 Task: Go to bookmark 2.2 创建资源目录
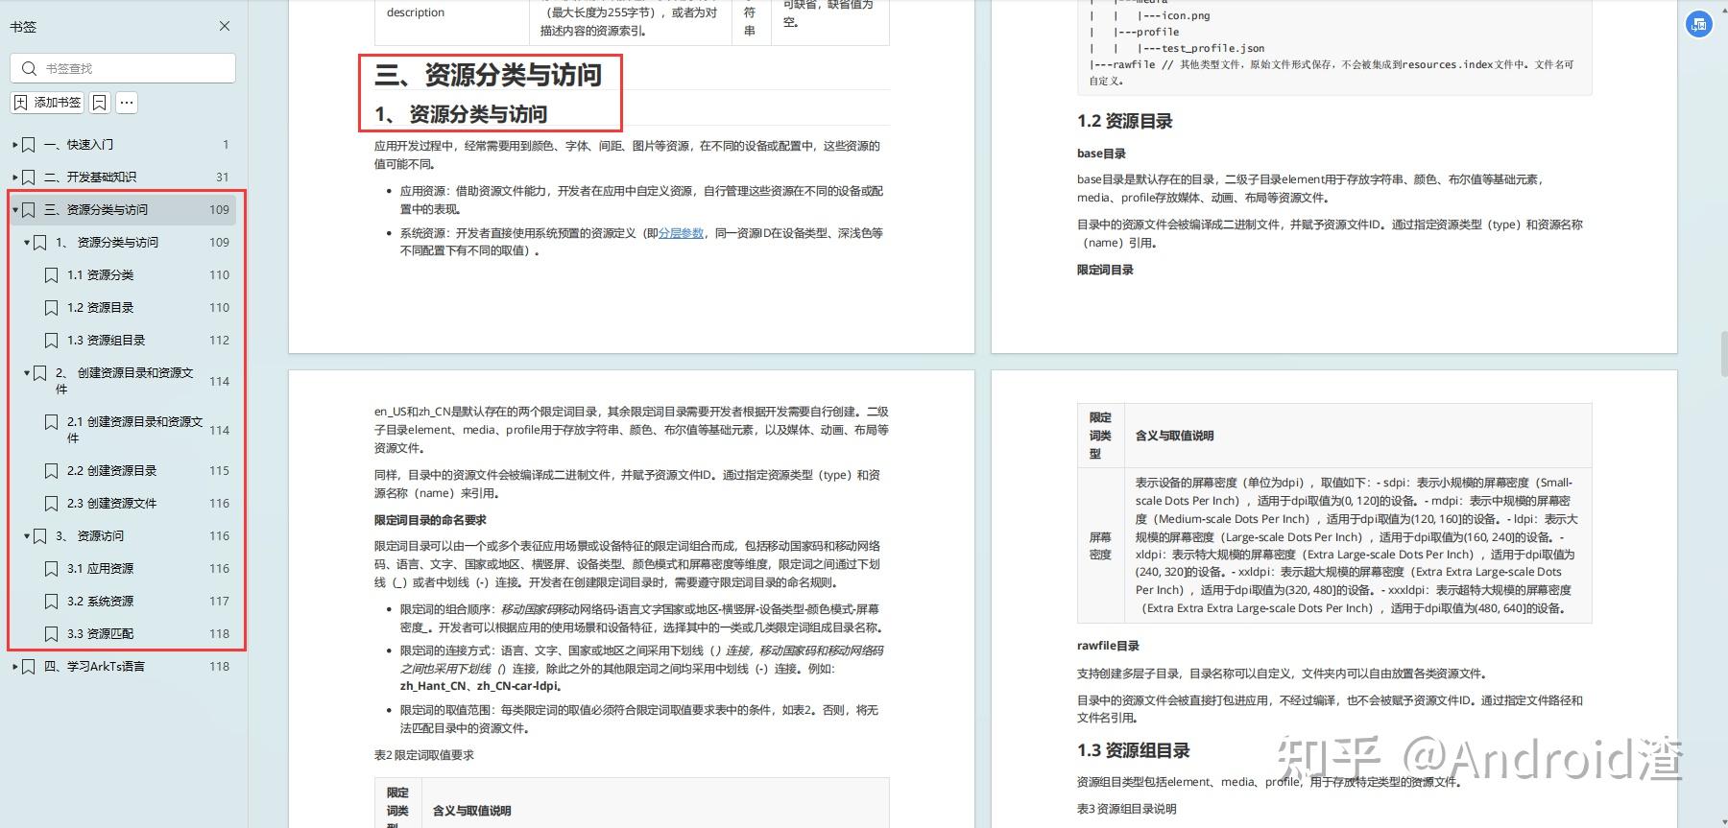pos(112,471)
